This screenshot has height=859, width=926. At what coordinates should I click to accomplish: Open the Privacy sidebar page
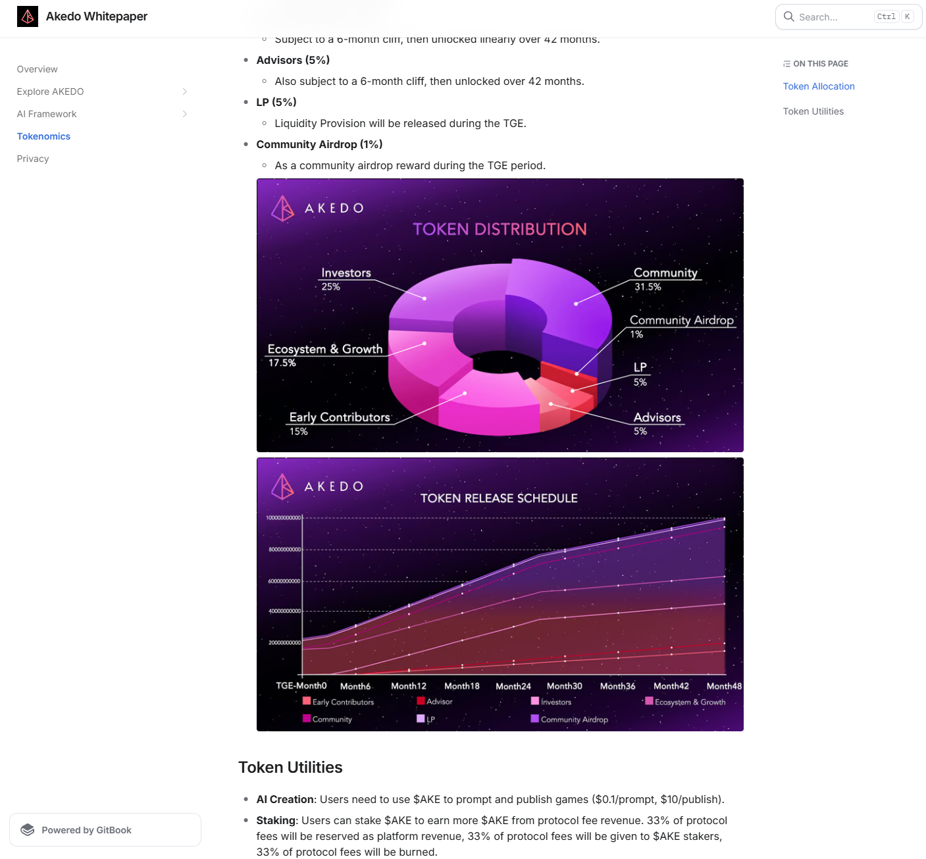tap(33, 159)
